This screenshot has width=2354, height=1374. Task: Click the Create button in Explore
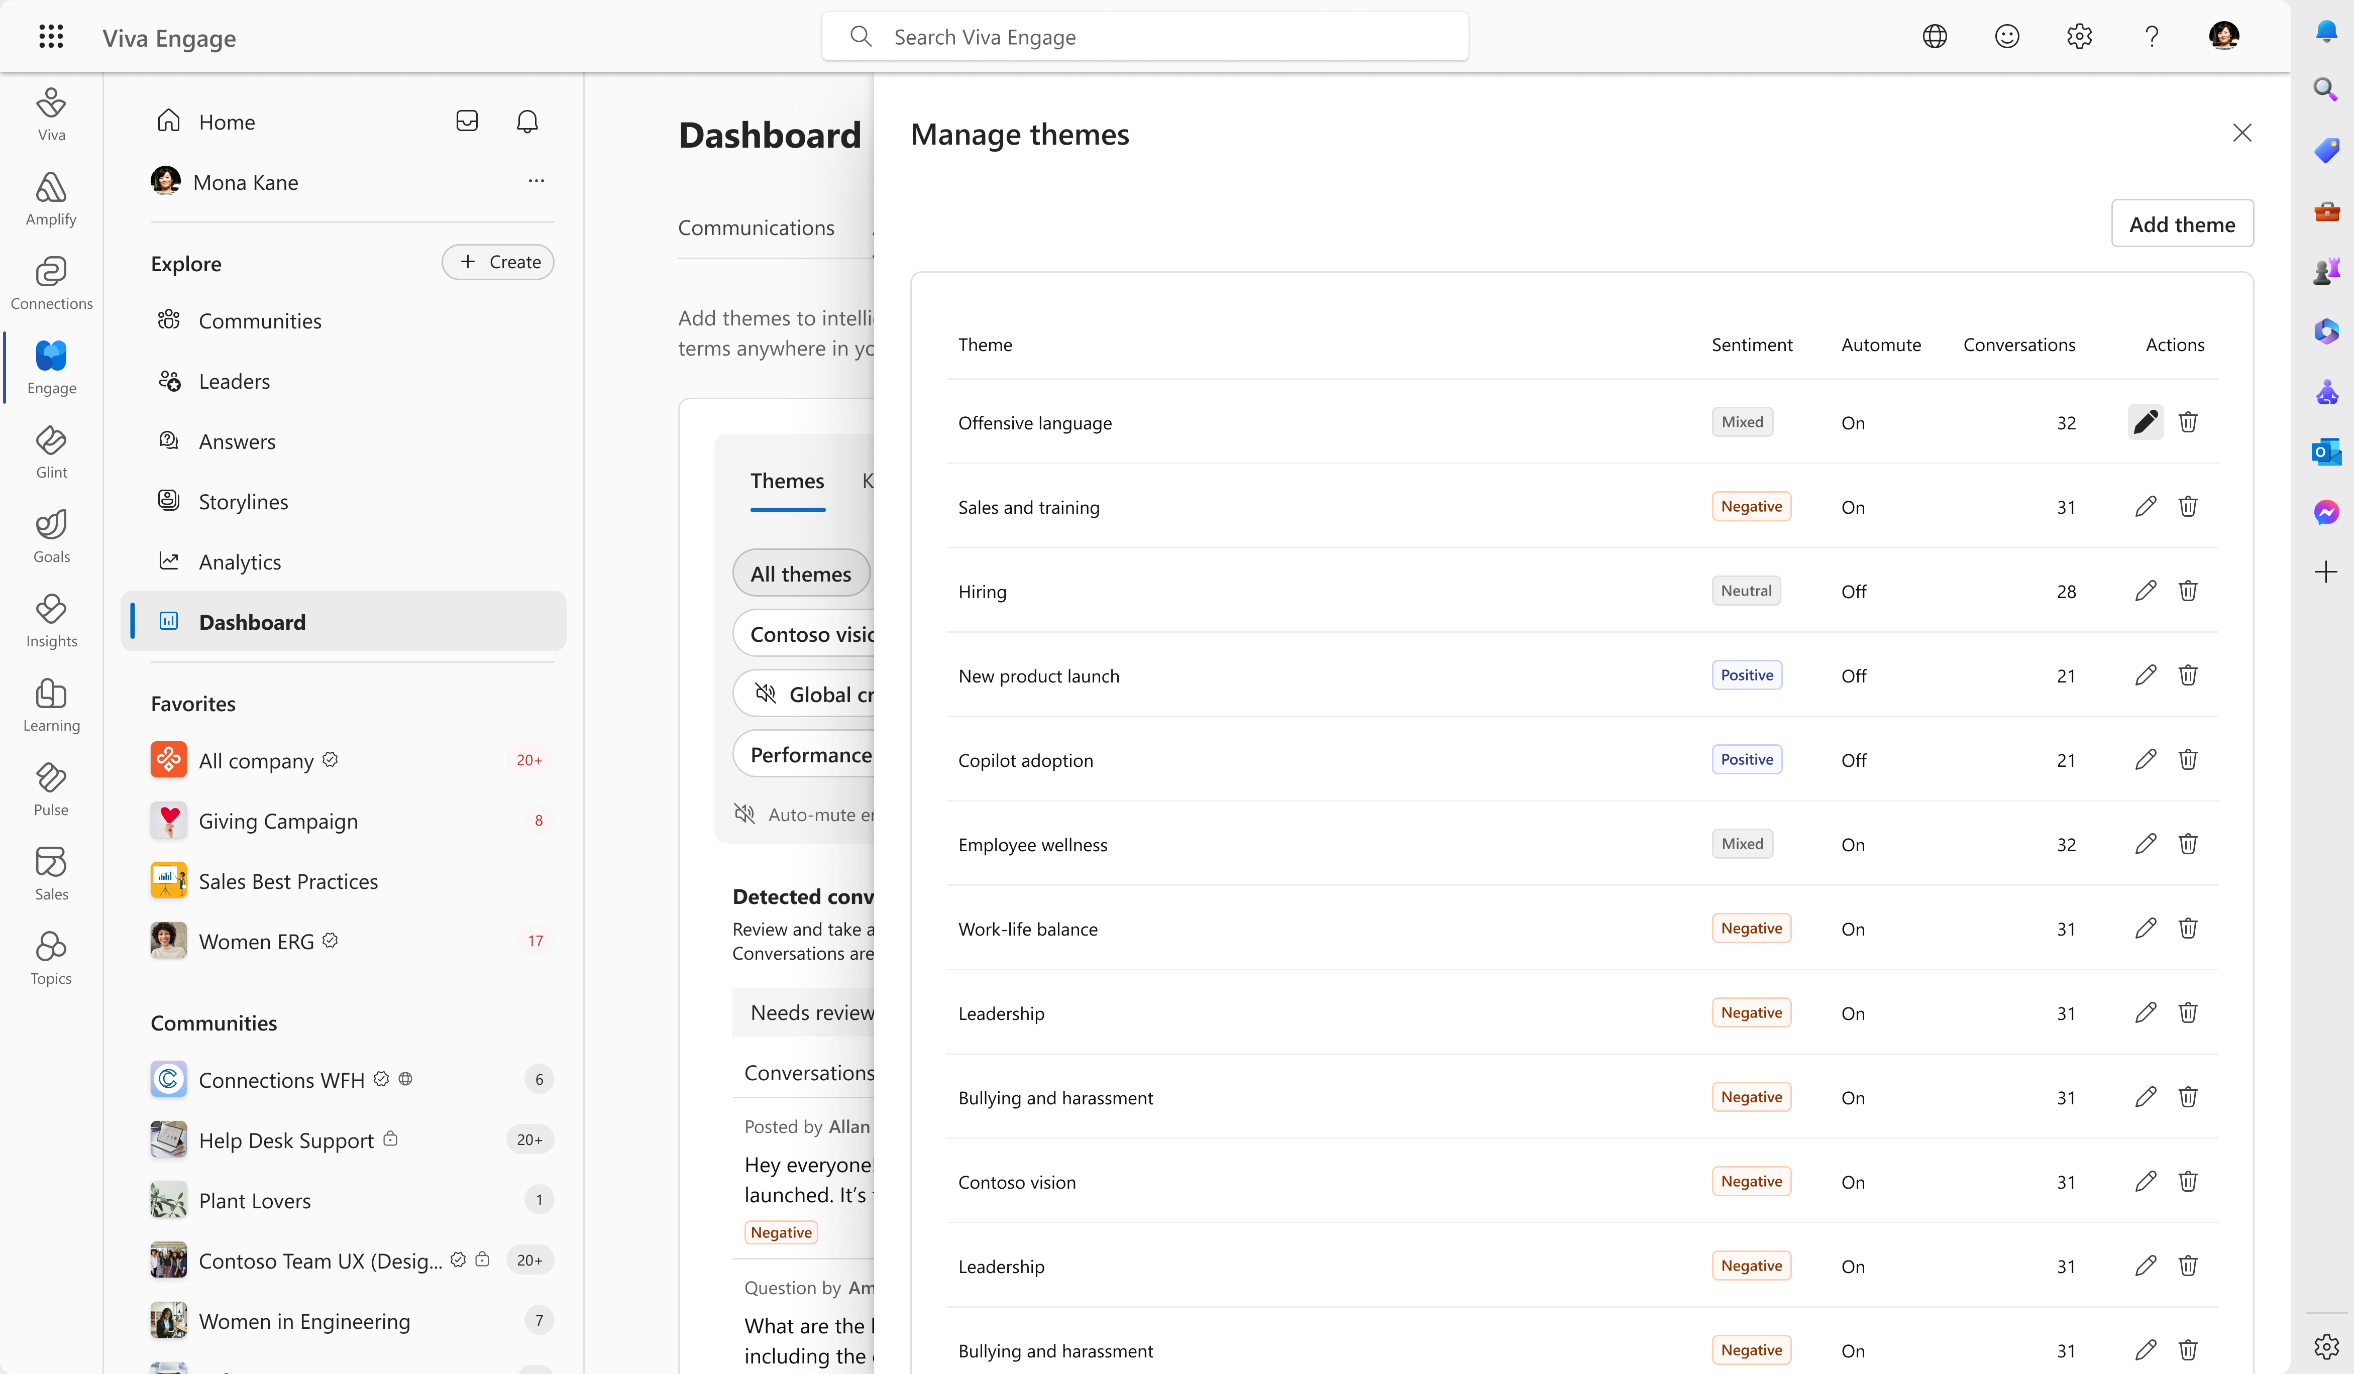pyautogui.click(x=498, y=263)
